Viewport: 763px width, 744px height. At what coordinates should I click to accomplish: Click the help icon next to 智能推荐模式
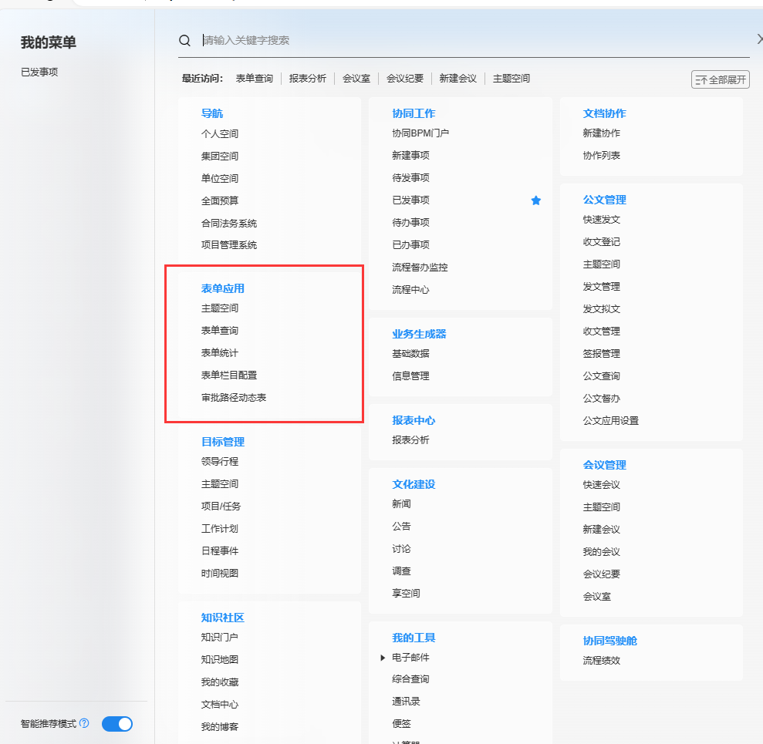pyautogui.click(x=84, y=723)
